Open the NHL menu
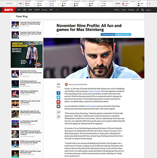Viewport: 157px width, 158px height. point(51,10)
